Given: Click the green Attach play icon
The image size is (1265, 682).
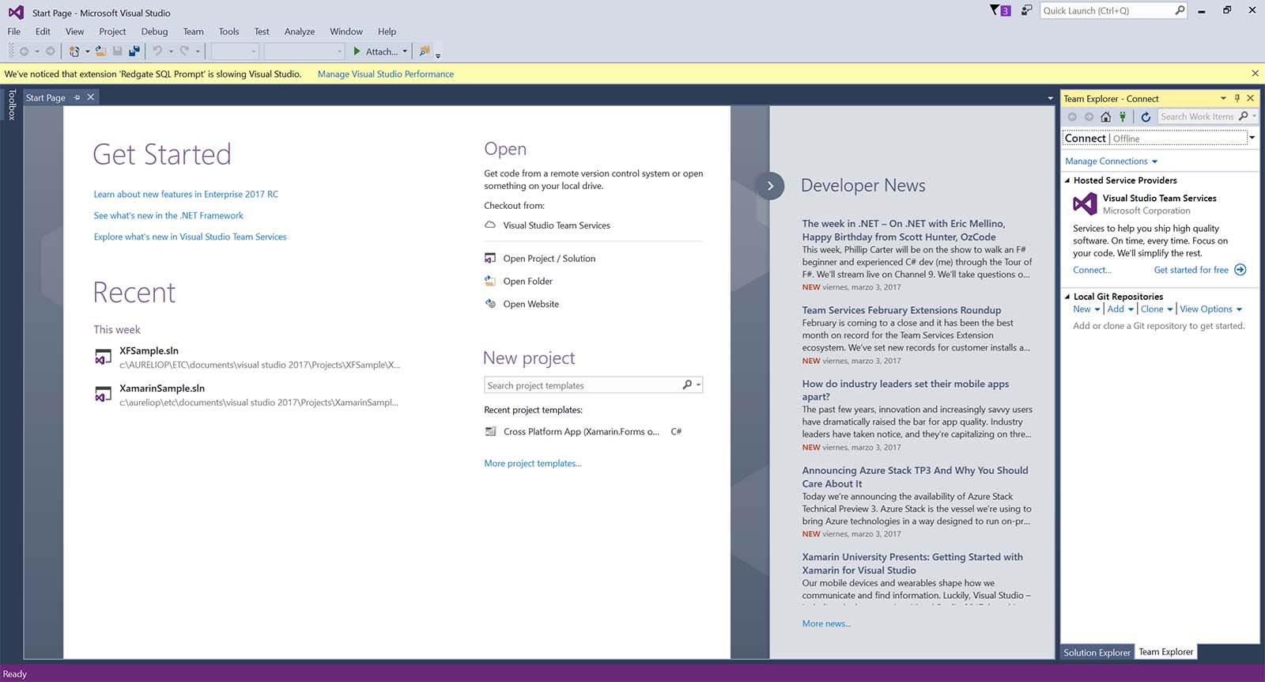Looking at the screenshot, I should pyautogui.click(x=357, y=51).
